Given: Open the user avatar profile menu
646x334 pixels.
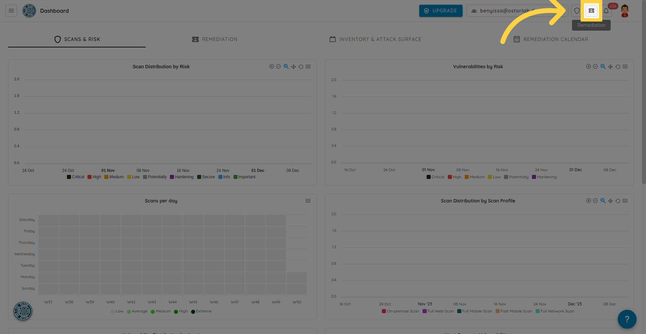Looking at the screenshot, I should point(624,11).
